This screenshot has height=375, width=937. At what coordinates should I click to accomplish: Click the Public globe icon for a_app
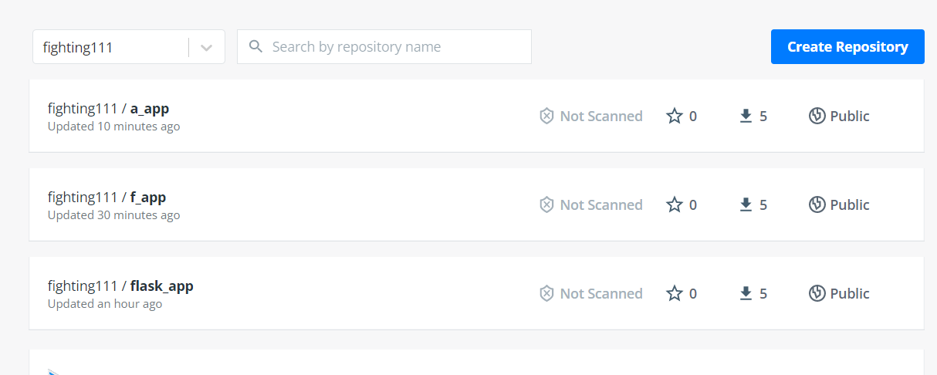tap(817, 116)
